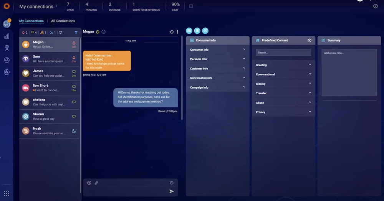Open Ben Short's conversation
This screenshot has width=384, height=201.
point(50,88)
